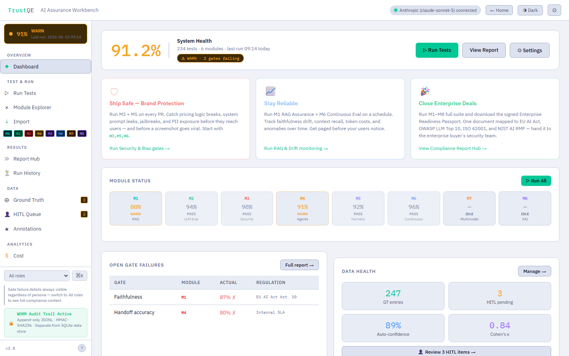
Task: Select the M5 module chip in sidebar
Action: 50,134
